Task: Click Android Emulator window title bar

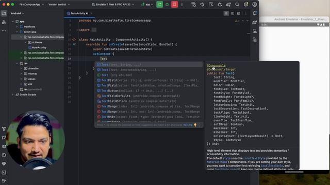Action: coord(294,19)
